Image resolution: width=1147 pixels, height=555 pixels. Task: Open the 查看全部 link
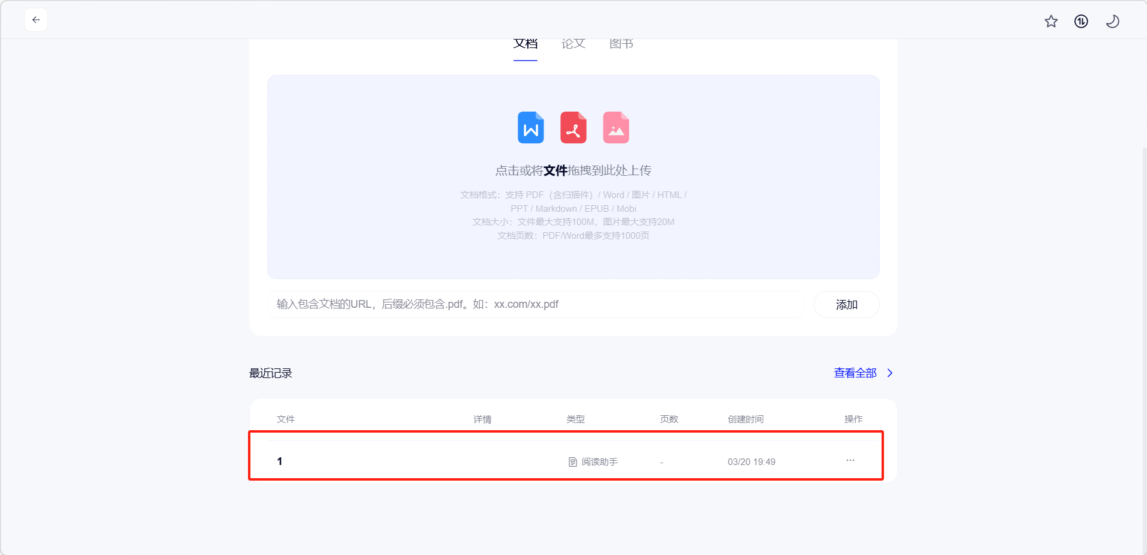click(855, 373)
